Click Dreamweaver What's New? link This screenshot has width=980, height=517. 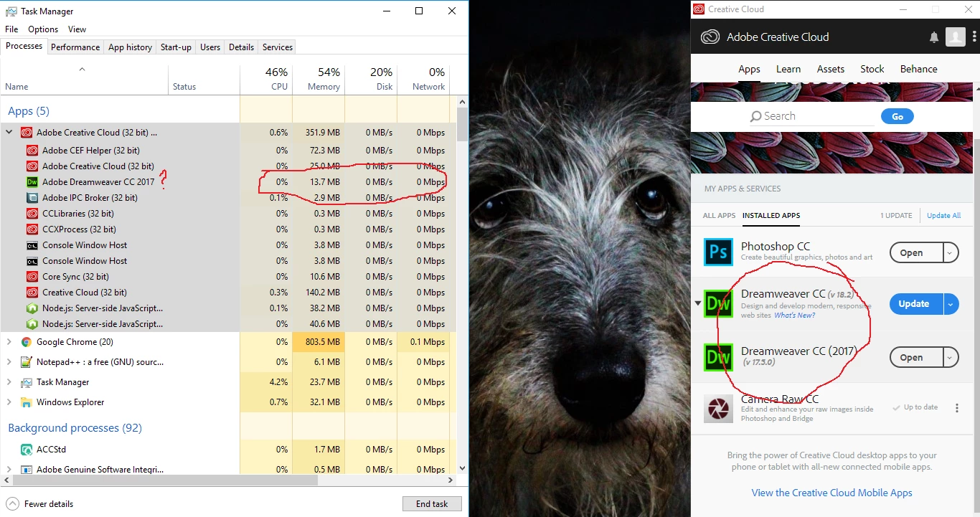794,316
